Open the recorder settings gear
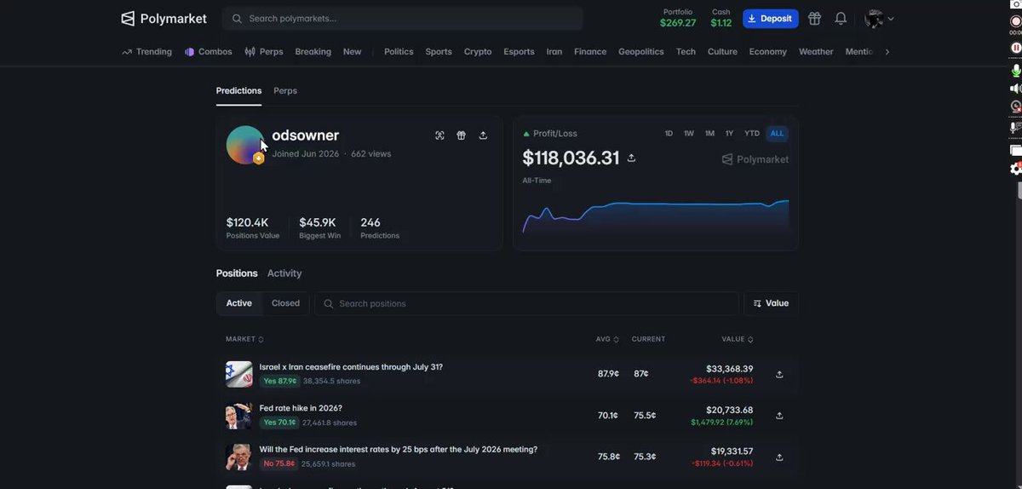 (x=1015, y=169)
